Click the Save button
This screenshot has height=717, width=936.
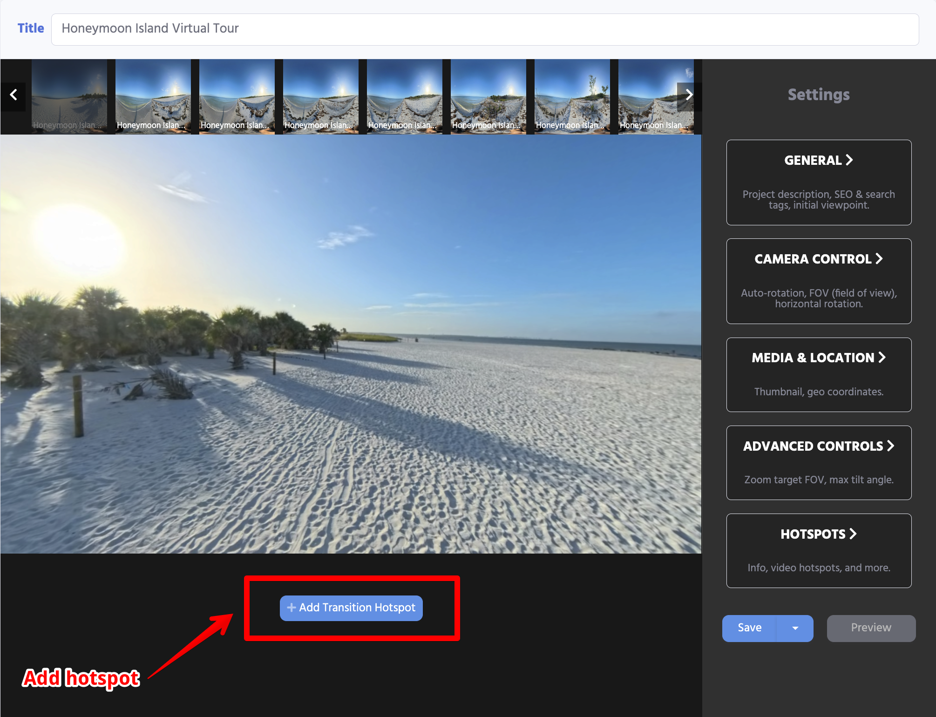coord(749,628)
